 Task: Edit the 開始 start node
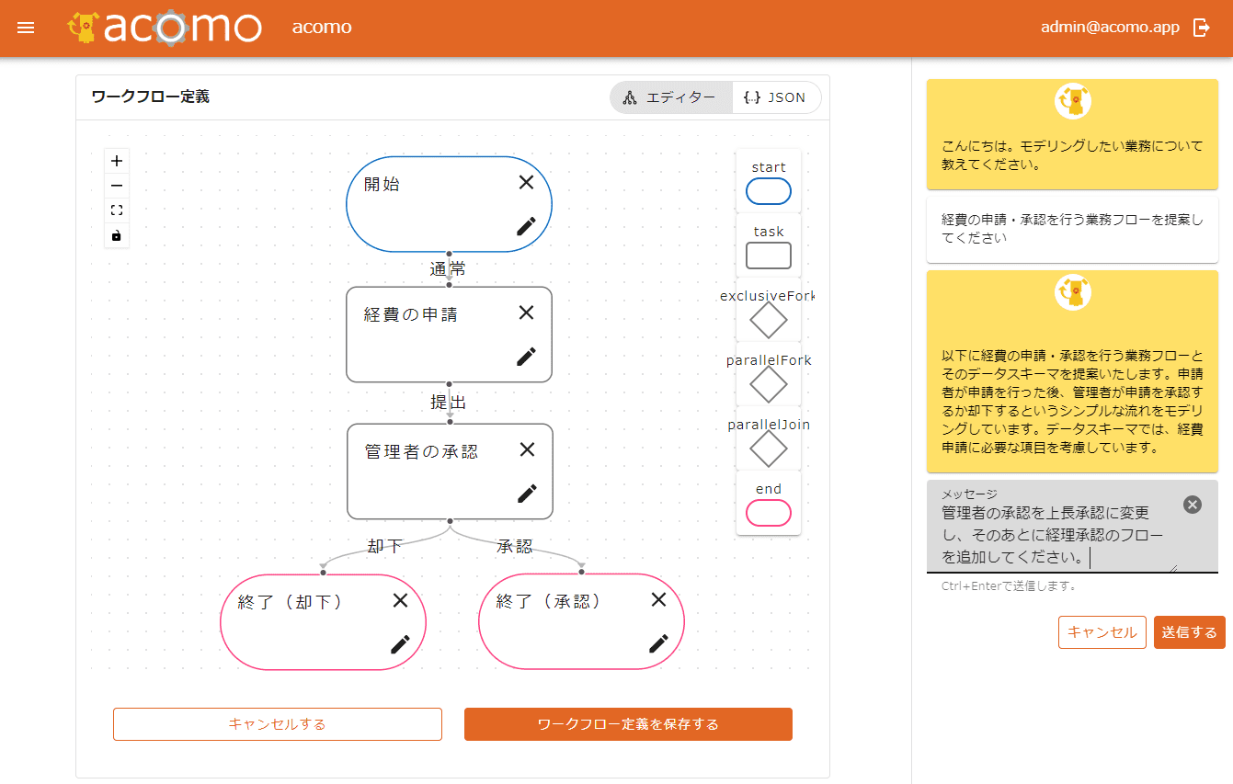(x=526, y=226)
